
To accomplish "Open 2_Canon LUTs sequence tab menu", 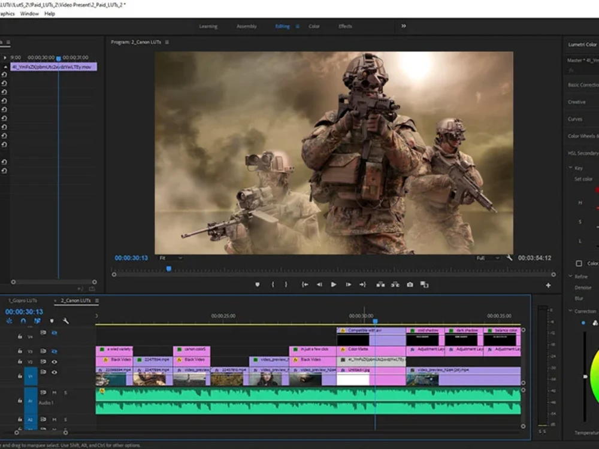I will (x=97, y=301).
